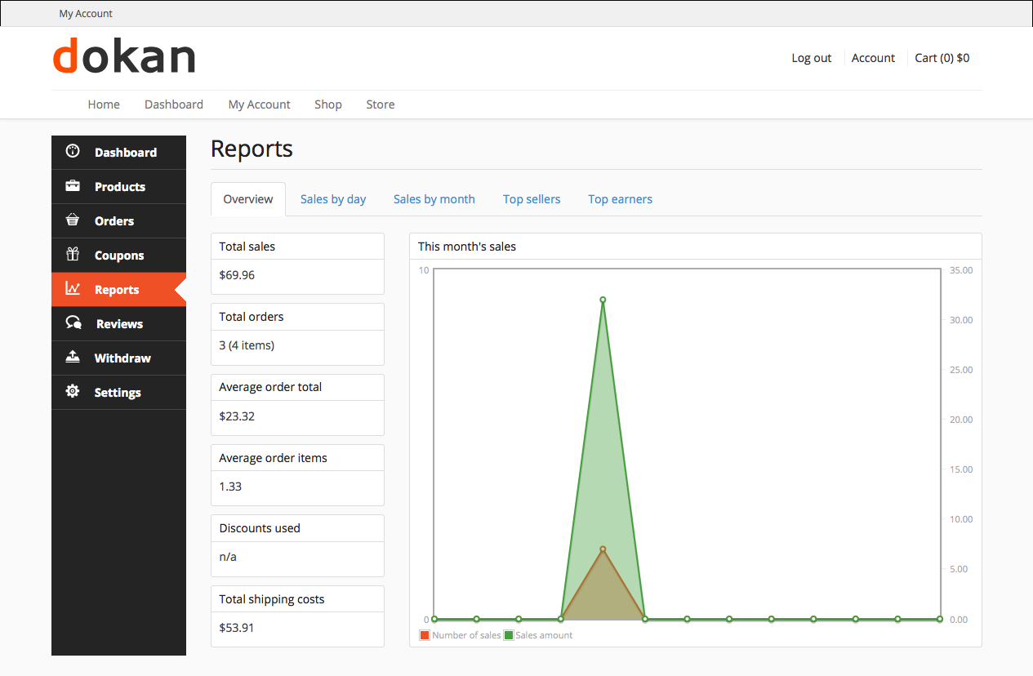Click the green Sales amount legend swatch
Screen dimensions: 1033x676
click(509, 635)
